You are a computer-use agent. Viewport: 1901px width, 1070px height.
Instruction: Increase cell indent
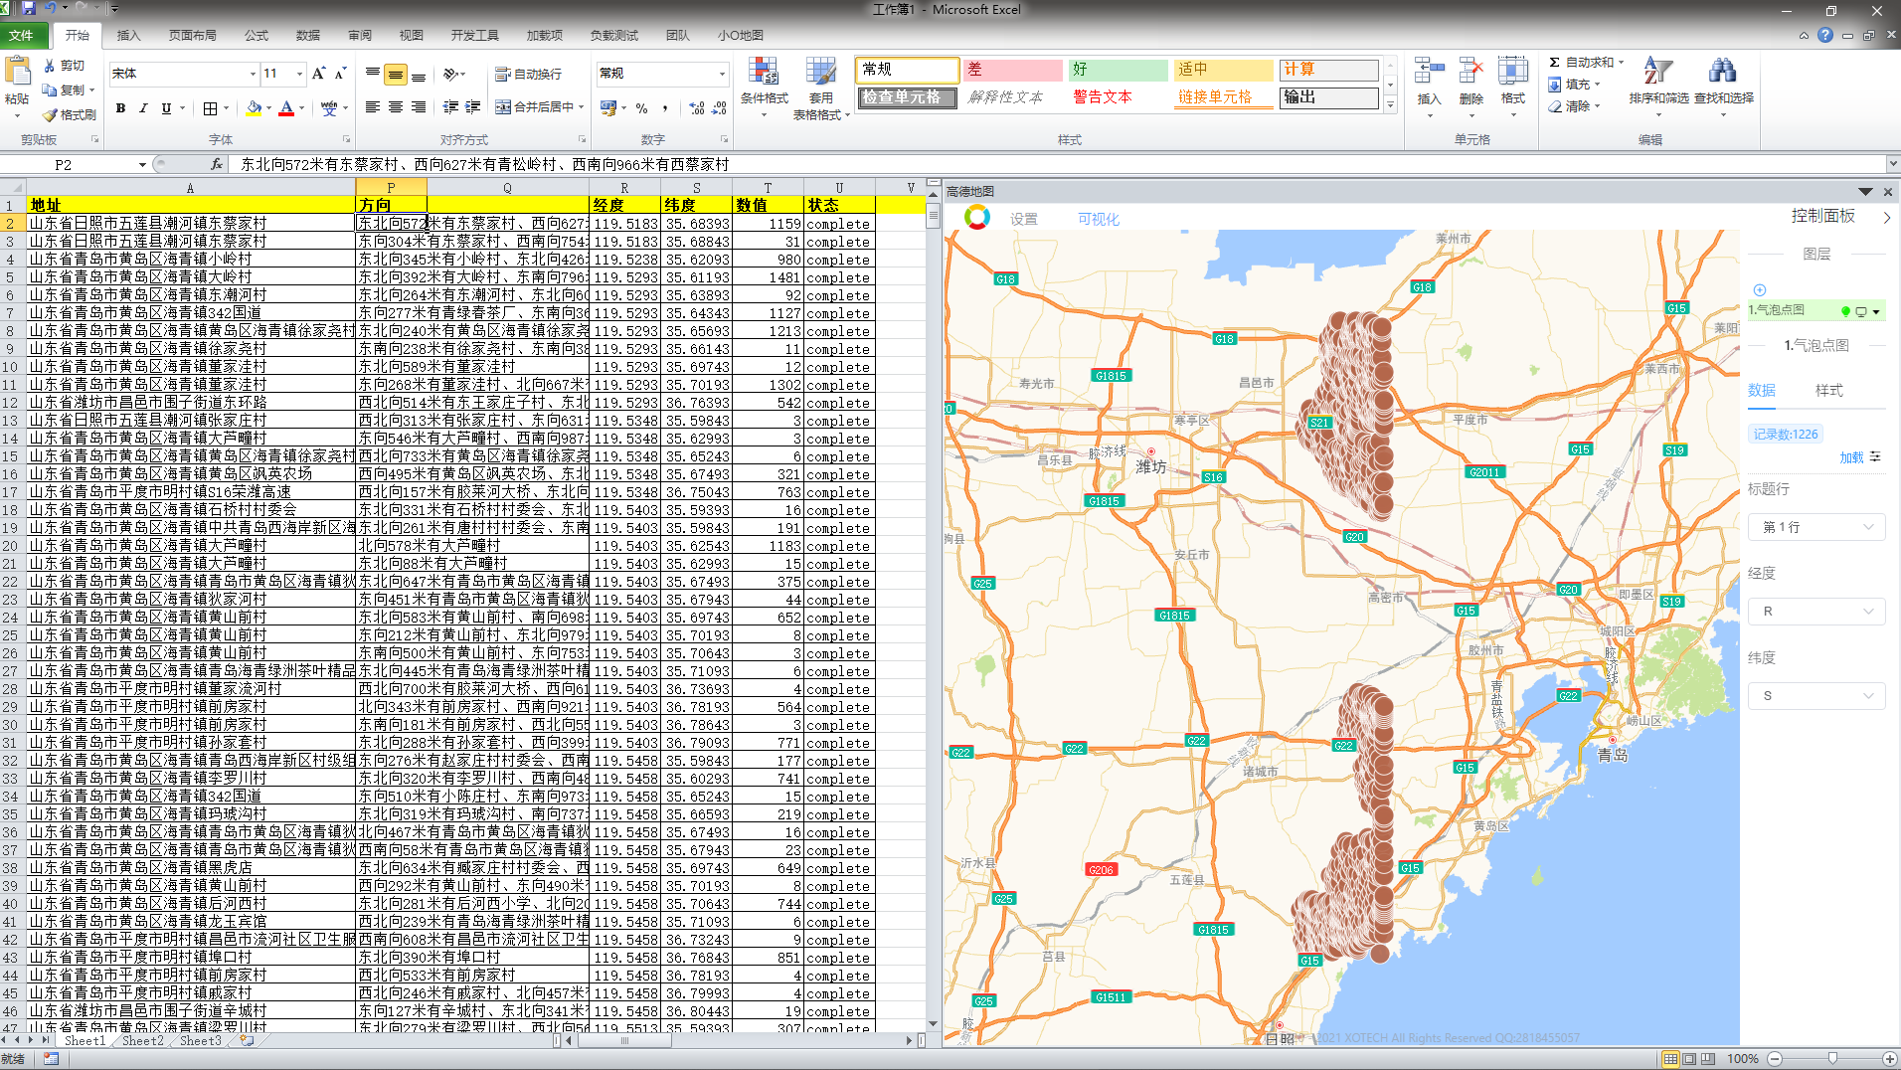[473, 107]
